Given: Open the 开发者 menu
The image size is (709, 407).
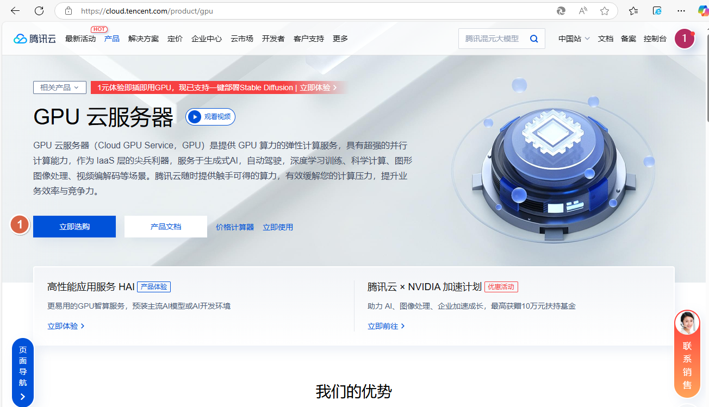Looking at the screenshot, I should coord(273,39).
